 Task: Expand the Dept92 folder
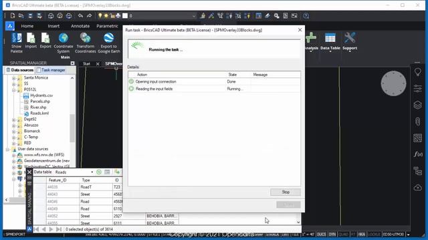click(x=13, y=119)
